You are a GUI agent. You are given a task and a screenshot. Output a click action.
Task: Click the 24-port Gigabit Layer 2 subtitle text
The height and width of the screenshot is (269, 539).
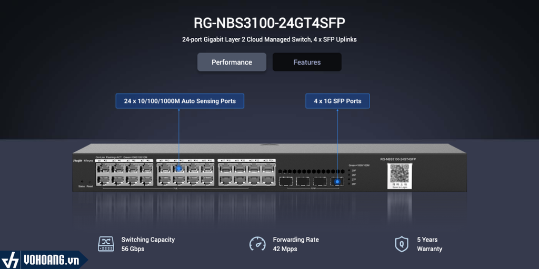(x=269, y=39)
